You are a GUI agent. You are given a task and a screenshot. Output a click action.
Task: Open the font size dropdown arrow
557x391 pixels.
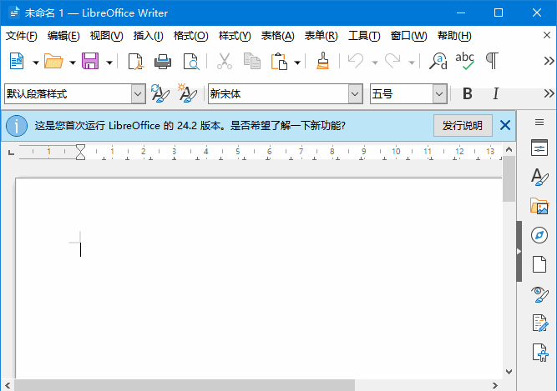pyautogui.click(x=440, y=94)
